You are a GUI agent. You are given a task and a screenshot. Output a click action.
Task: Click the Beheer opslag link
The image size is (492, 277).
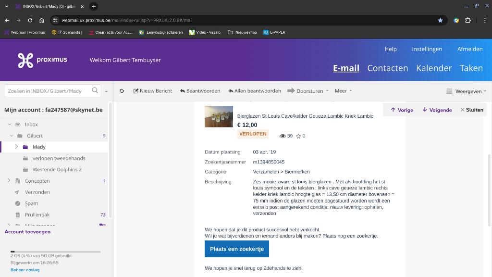click(x=25, y=270)
